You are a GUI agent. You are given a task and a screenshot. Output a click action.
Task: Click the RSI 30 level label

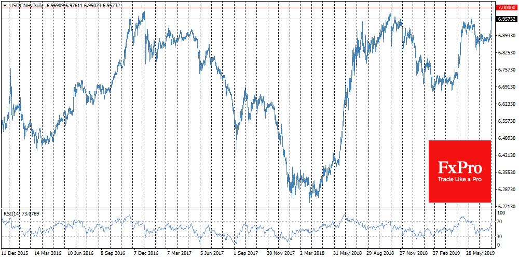pyautogui.click(x=500, y=236)
